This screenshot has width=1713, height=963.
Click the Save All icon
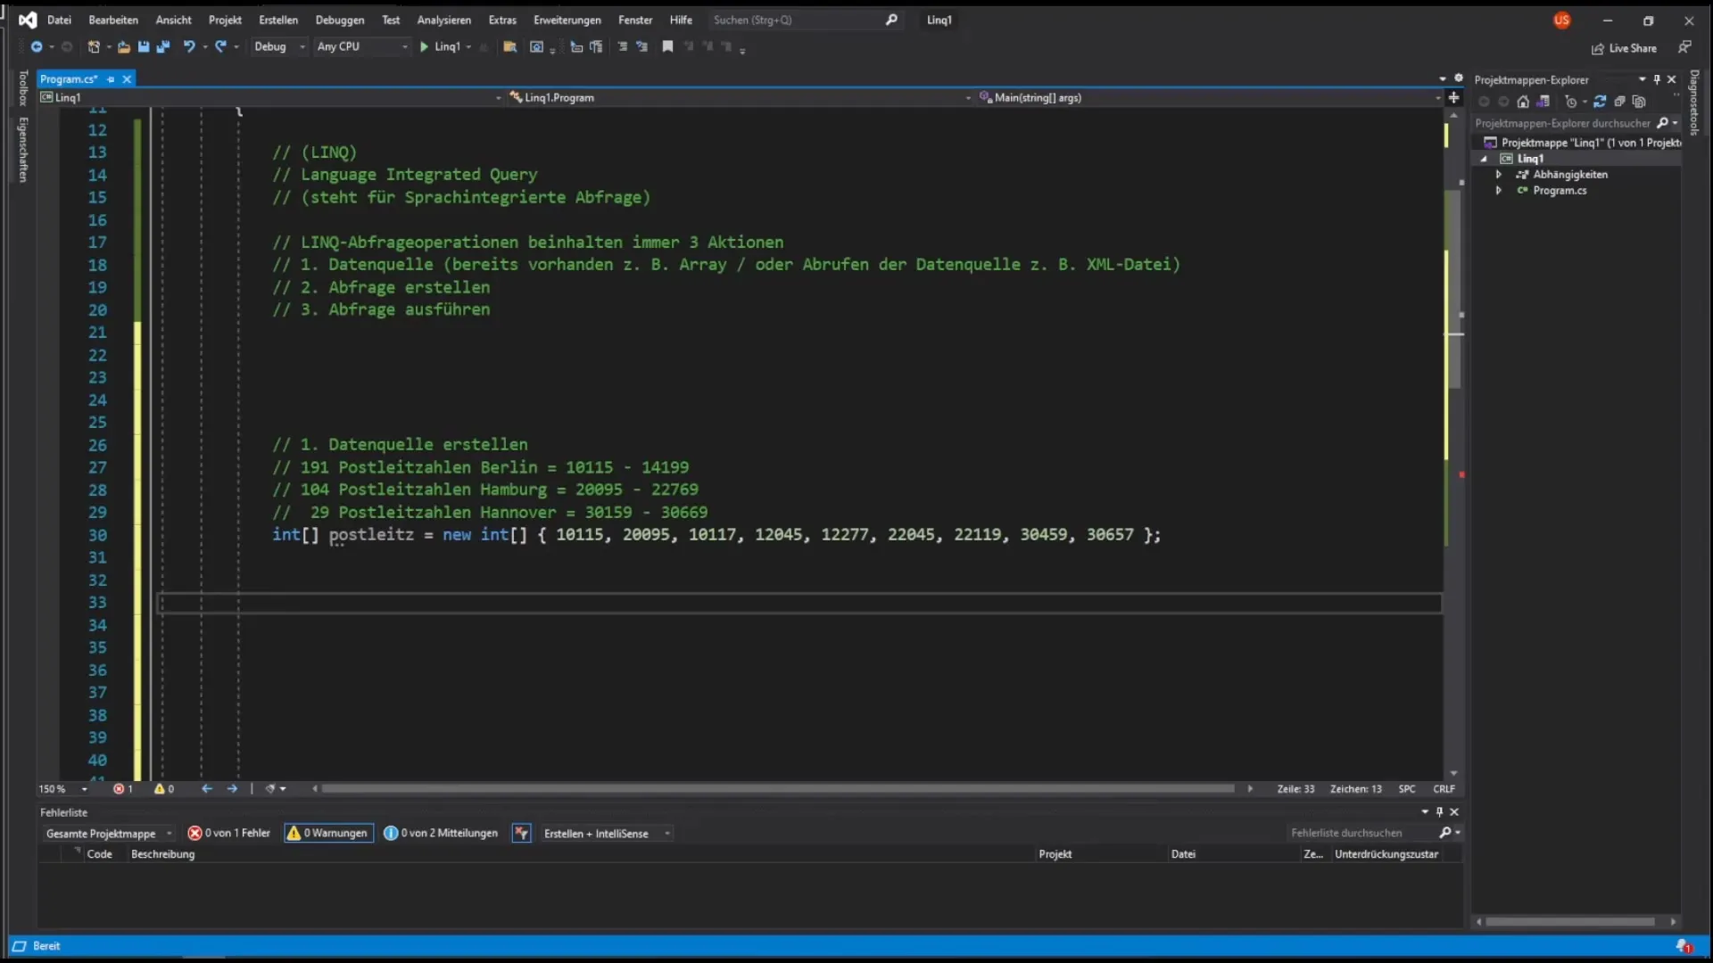point(163,46)
